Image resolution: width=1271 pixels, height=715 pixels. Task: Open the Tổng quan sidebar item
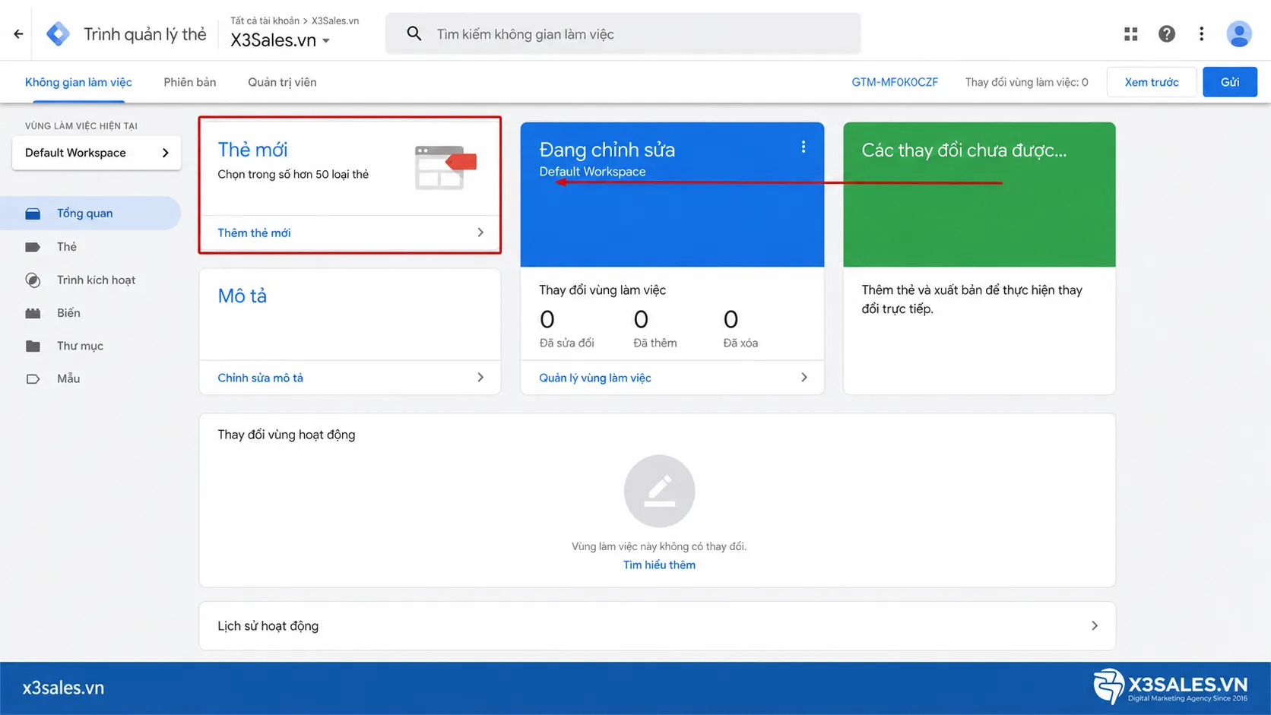pos(90,214)
